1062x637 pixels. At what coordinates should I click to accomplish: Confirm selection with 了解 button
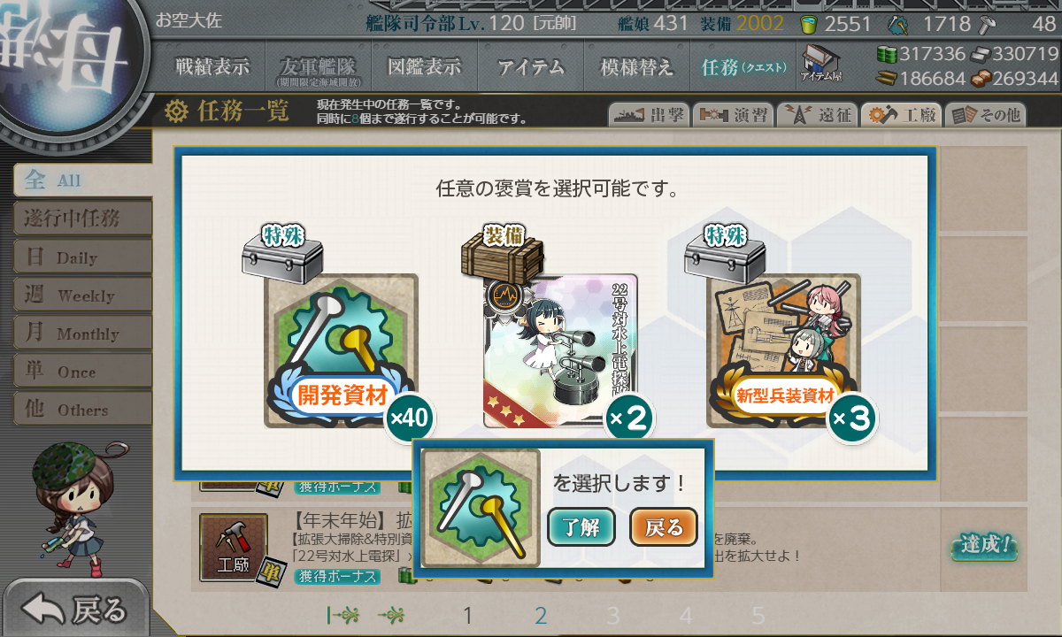pos(581,527)
